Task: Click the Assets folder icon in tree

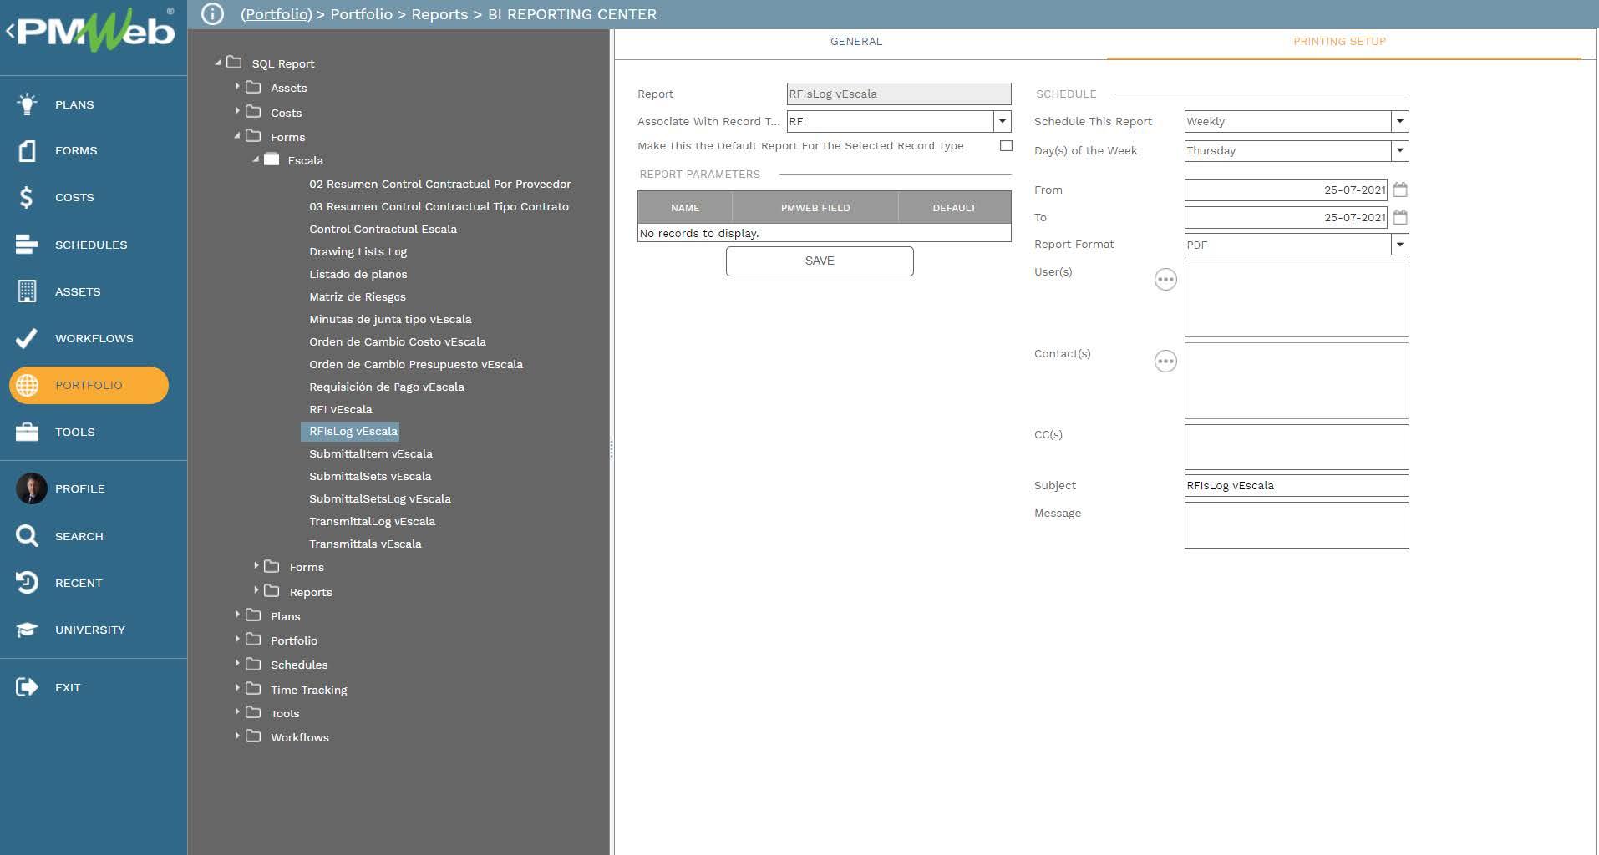Action: click(x=253, y=87)
